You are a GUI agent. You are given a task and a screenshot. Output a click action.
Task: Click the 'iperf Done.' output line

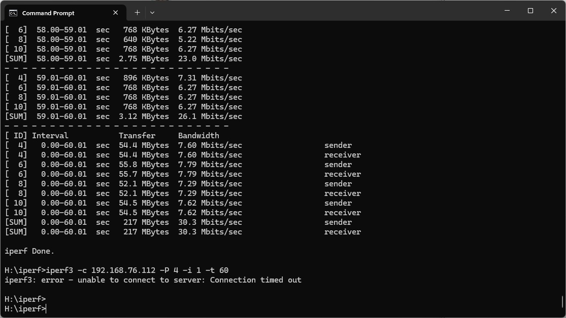29,251
